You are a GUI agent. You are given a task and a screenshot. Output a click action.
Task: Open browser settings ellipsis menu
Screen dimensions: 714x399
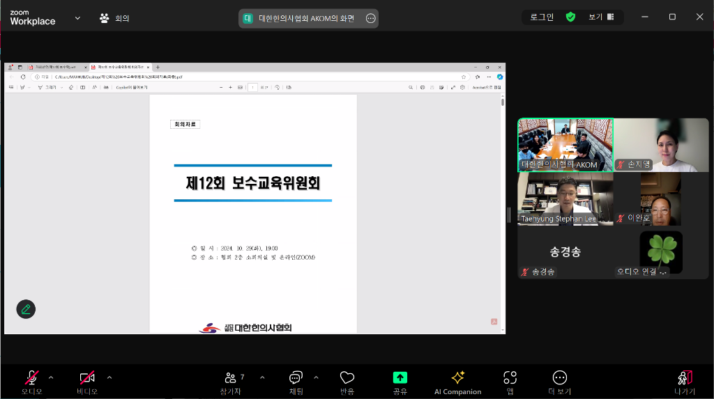tap(489, 77)
